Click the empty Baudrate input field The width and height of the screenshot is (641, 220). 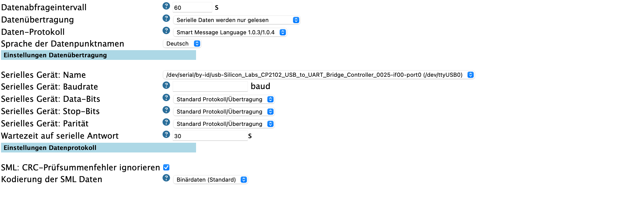coord(210,86)
